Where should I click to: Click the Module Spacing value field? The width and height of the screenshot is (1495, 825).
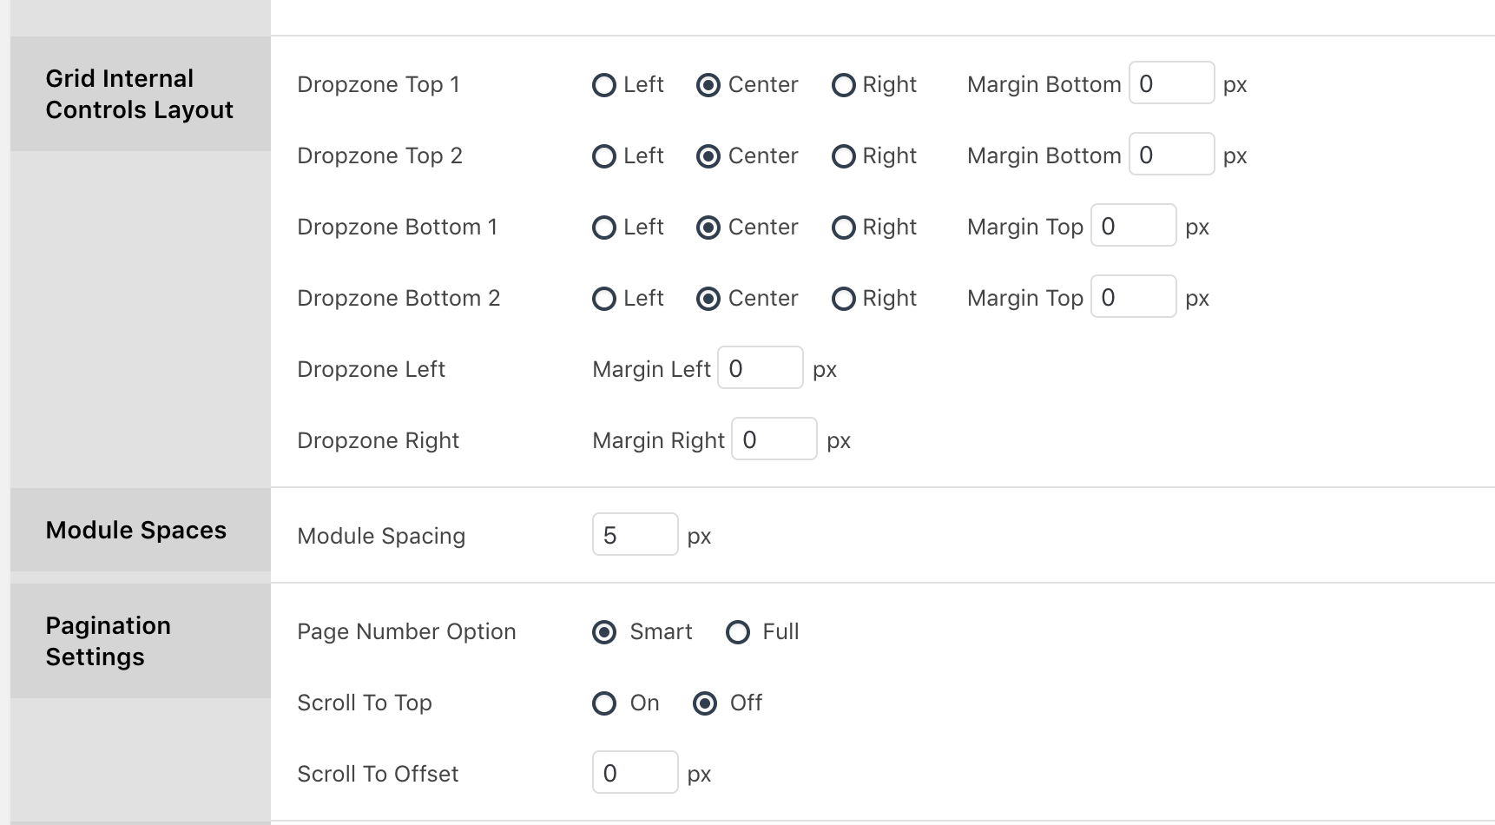635,534
